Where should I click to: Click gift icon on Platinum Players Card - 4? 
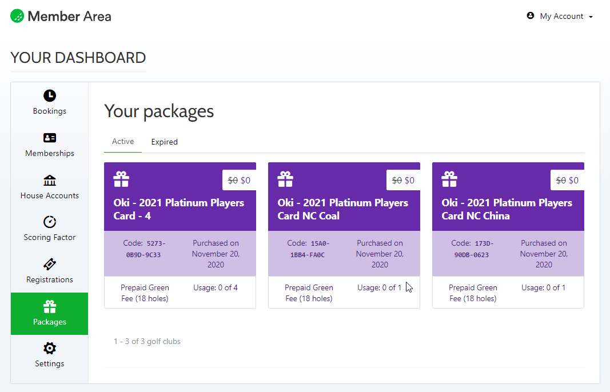click(x=121, y=179)
